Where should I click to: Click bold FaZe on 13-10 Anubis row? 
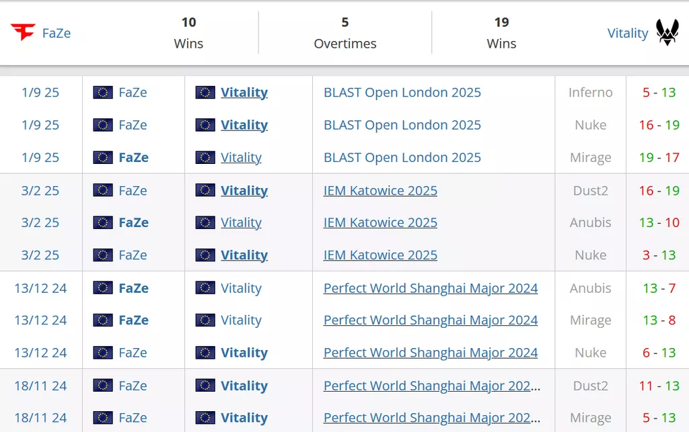[x=133, y=223]
